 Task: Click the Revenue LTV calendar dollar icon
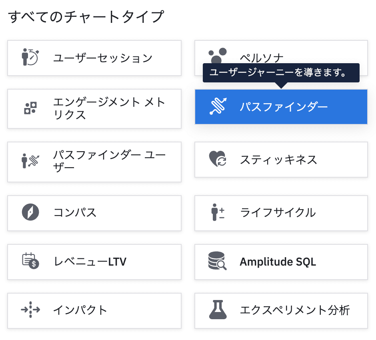pos(30,261)
